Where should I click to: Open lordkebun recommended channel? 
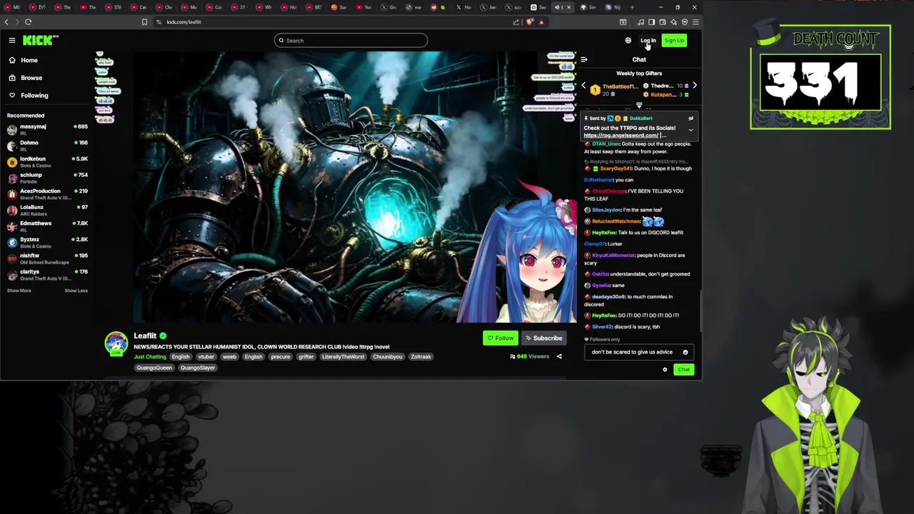point(47,161)
